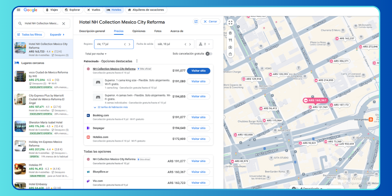Click the Lugares cercanos heading

(33, 63)
